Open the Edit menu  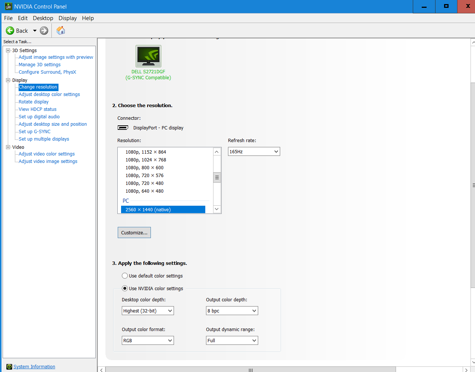pyautogui.click(x=23, y=18)
